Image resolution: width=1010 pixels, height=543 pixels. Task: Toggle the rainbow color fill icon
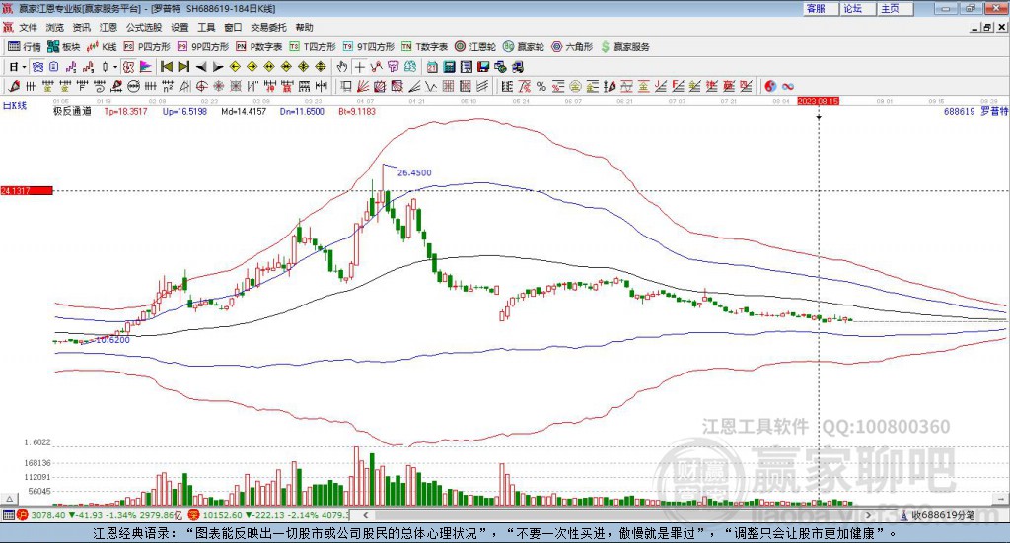click(146, 67)
